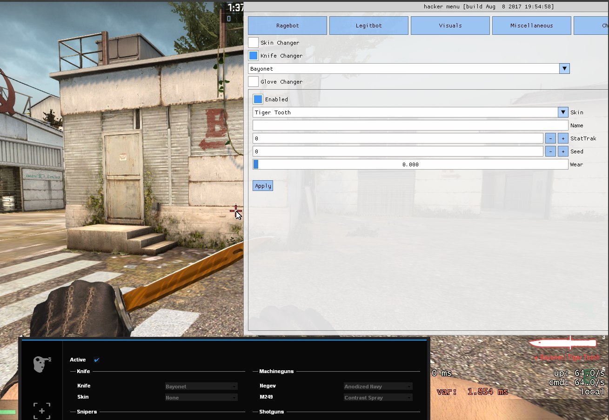
Task: Toggle the Active checkbox in bottom panel
Action: (x=97, y=360)
